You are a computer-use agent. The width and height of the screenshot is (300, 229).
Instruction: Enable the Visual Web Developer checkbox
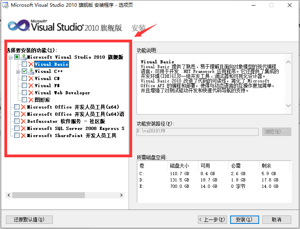[24, 93]
